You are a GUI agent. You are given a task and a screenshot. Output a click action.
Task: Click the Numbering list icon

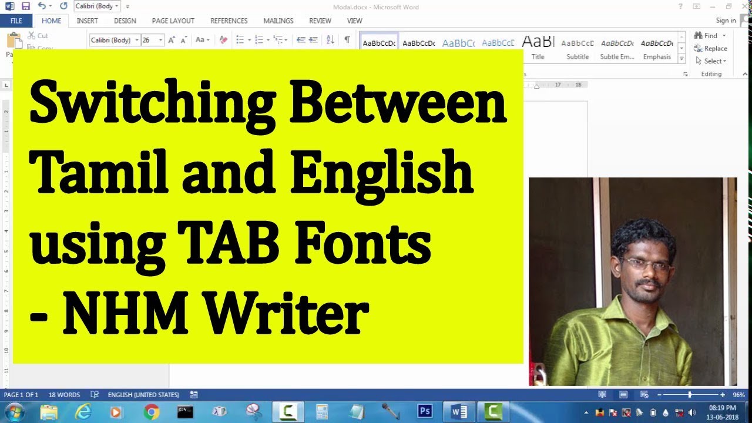[x=258, y=40]
